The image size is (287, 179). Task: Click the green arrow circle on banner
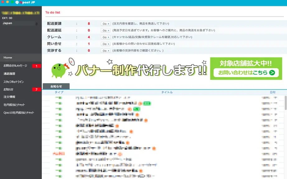[x=272, y=73]
